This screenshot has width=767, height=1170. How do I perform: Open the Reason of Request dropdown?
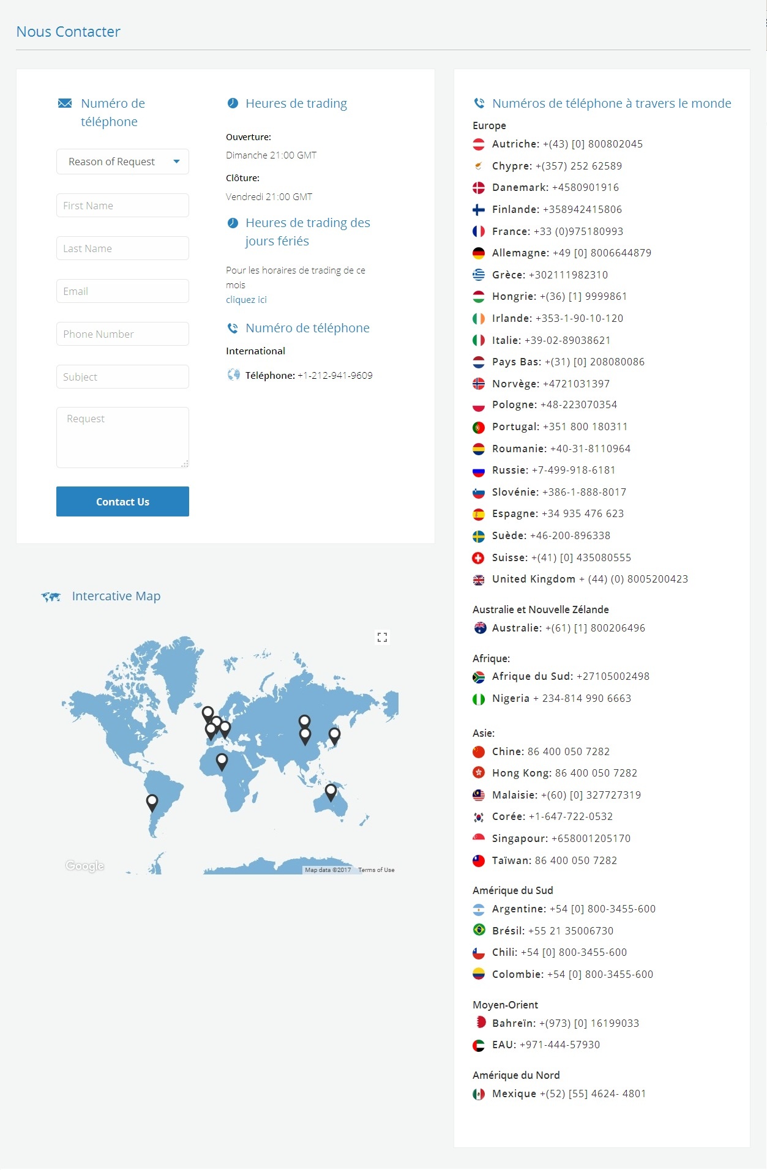coord(122,162)
